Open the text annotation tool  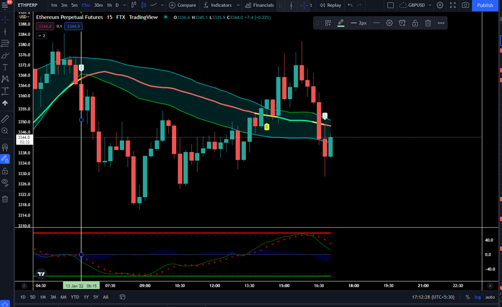click(5, 67)
